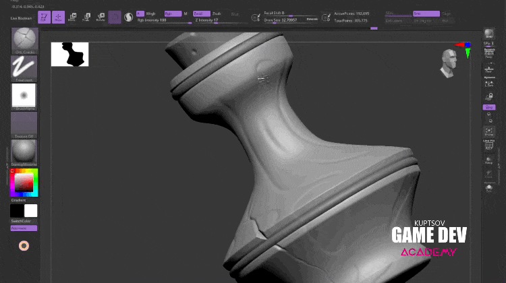Click the XYZ axis indicator

click(x=463, y=50)
